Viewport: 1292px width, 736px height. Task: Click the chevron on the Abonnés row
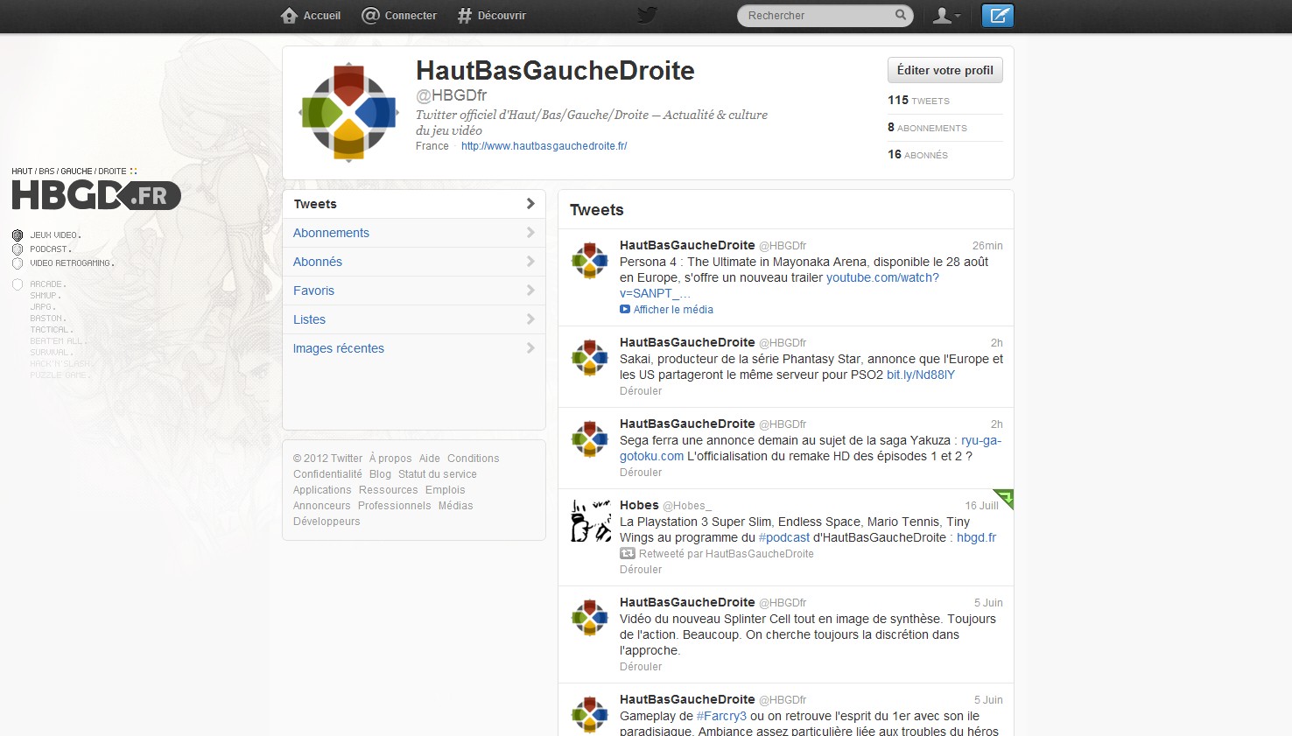530,261
